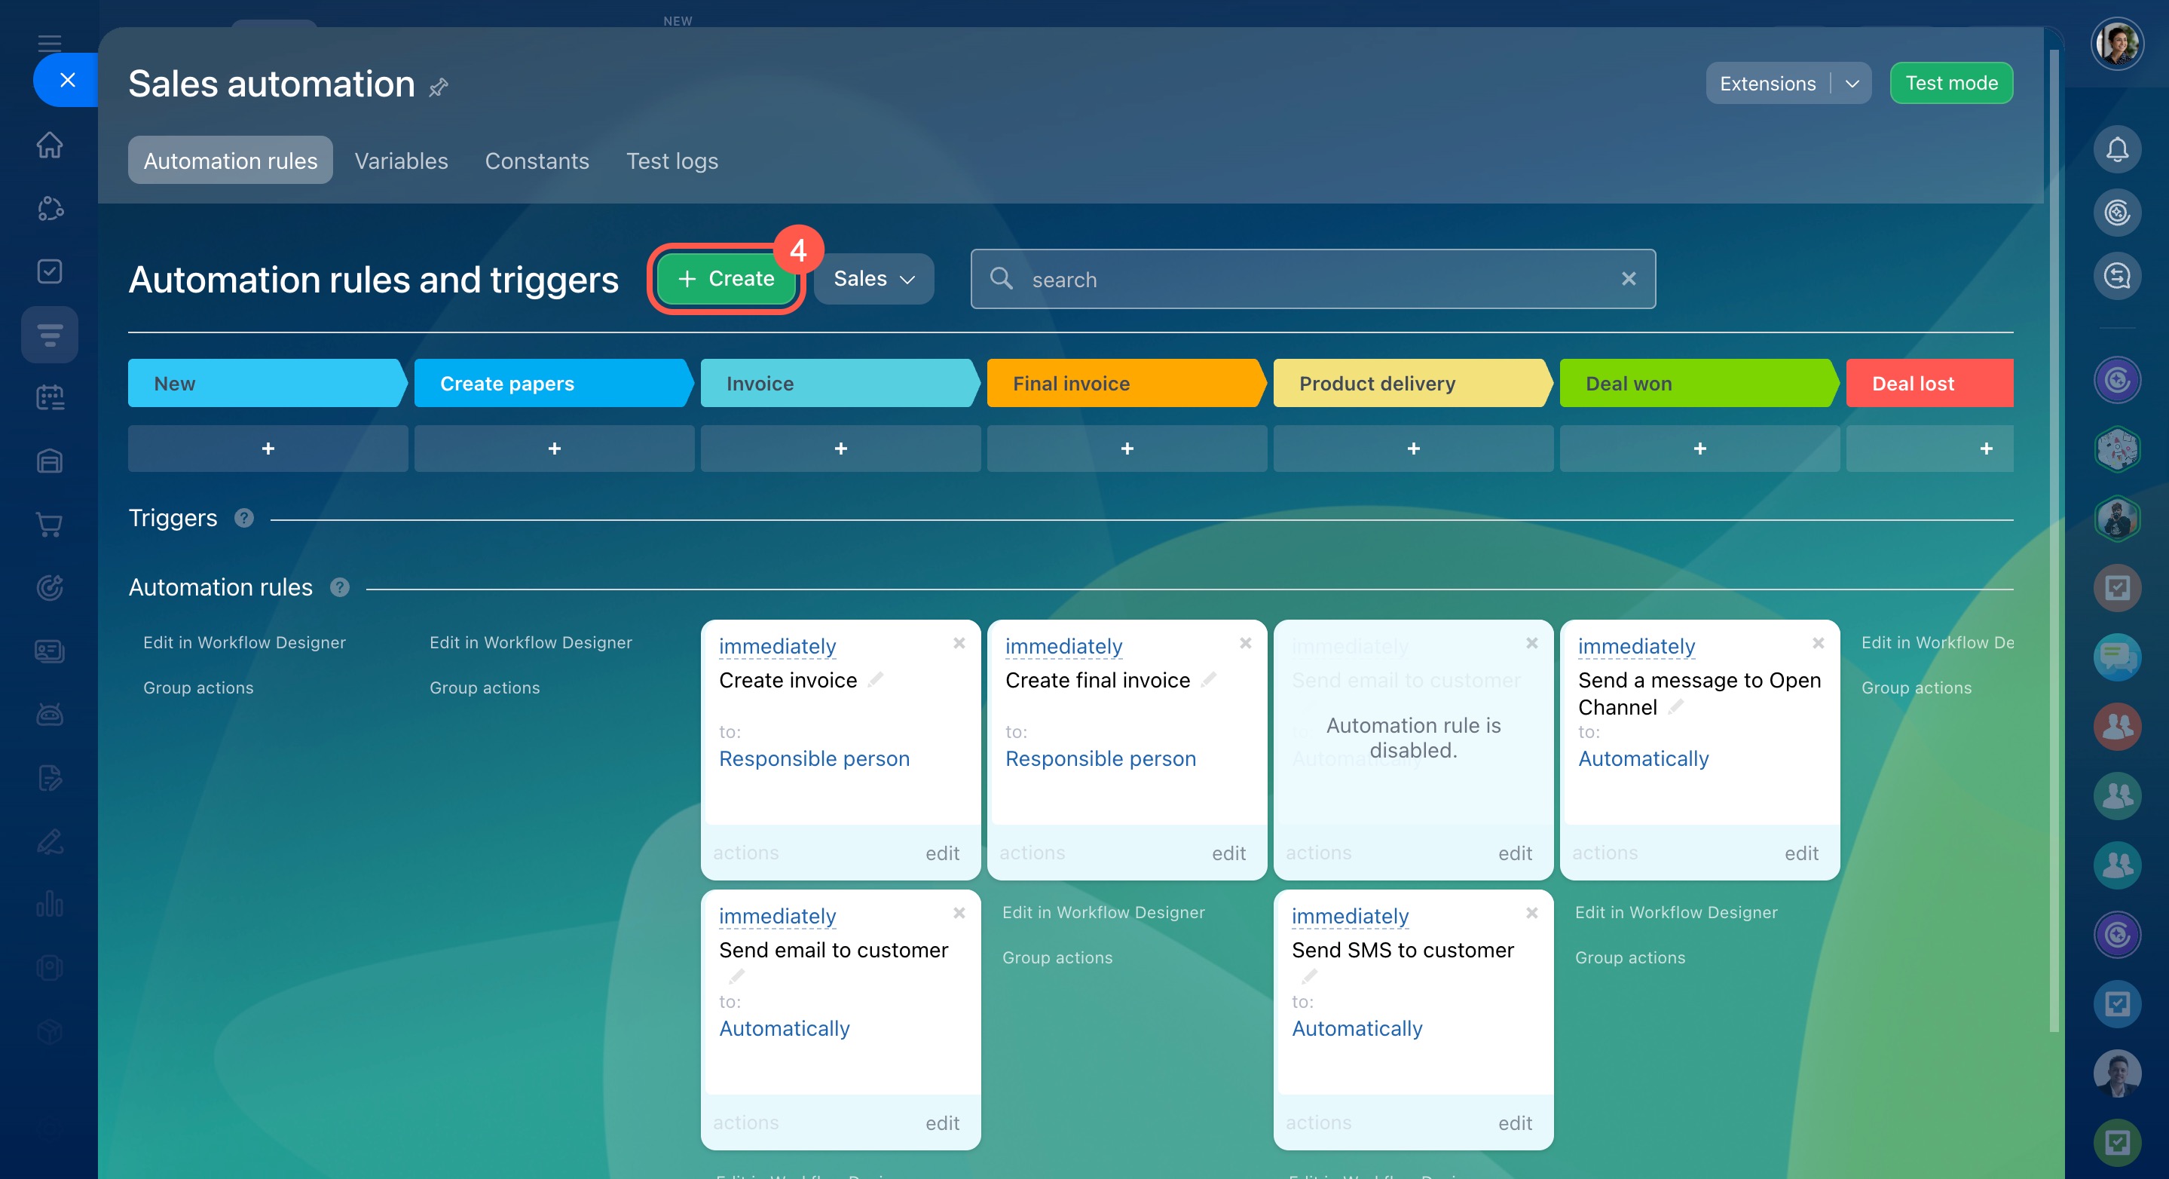The image size is (2169, 1179).
Task: Close the slider with blue X button
Action: [67, 80]
